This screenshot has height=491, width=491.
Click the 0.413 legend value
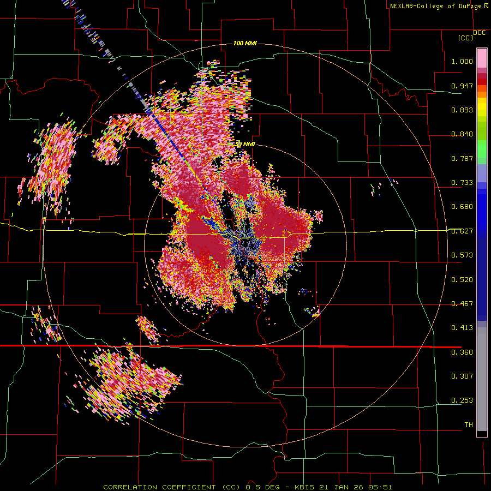[x=462, y=328]
